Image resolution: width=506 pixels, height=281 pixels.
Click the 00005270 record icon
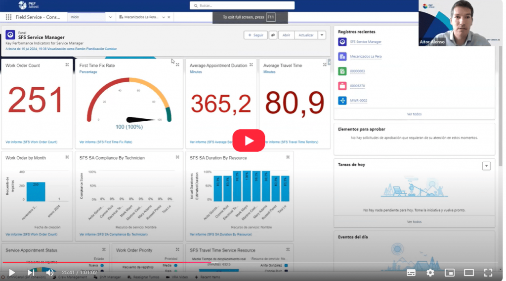point(342,86)
